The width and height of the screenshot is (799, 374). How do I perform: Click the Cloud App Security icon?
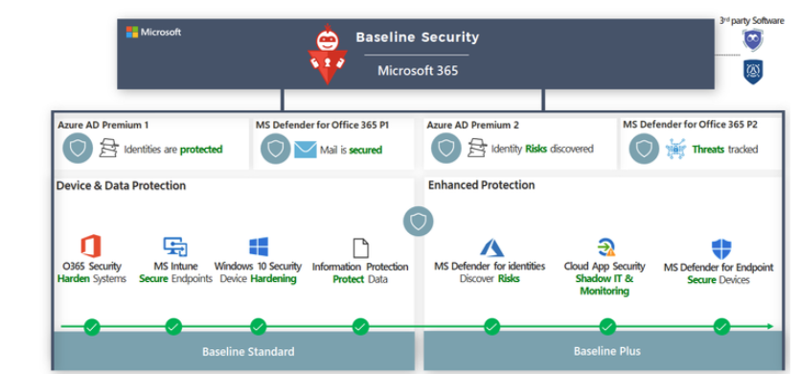coord(605,247)
